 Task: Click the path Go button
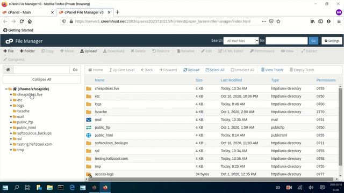click(75, 70)
